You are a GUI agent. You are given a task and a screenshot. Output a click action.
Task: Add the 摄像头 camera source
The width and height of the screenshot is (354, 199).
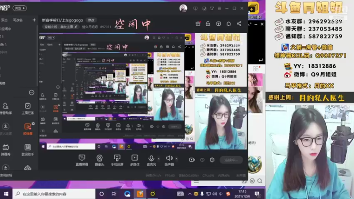99,160
